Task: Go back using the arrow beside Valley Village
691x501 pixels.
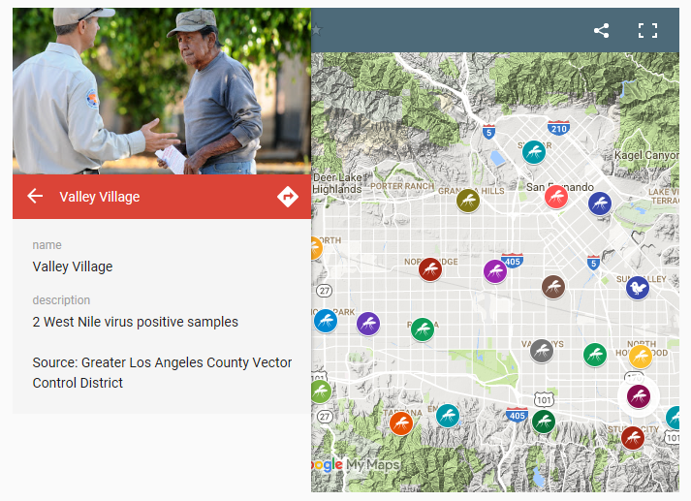Action: pyautogui.click(x=35, y=196)
